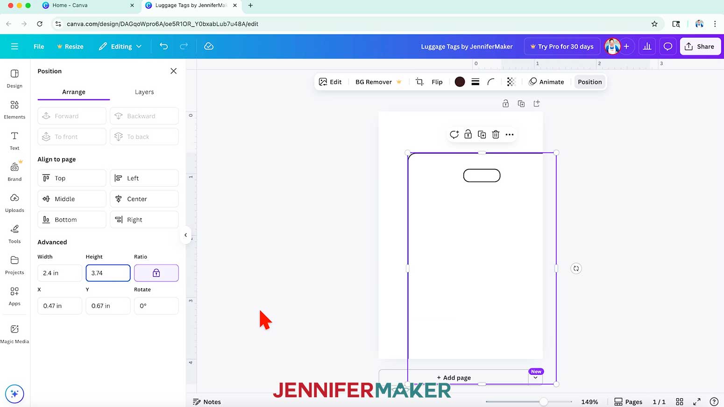Select the crop tool in toolbar
Screen dimensions: 724x407
click(x=419, y=82)
